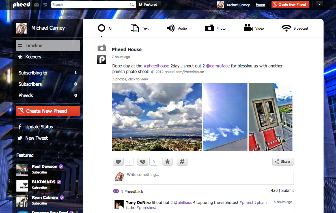336x213 pixels.
Task: Click the 7 hours ago timestamp
Action: pos(121,57)
